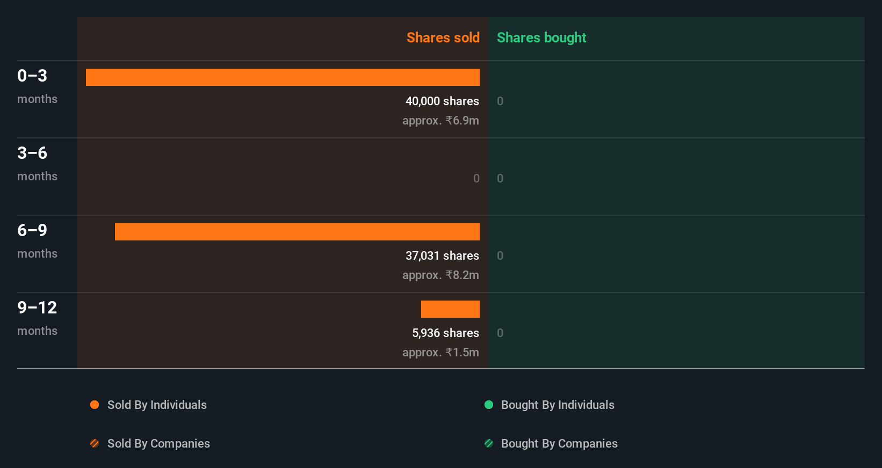The image size is (882, 468).
Task: Click the zero bought value in 0–3 months row
Action: 500,101
